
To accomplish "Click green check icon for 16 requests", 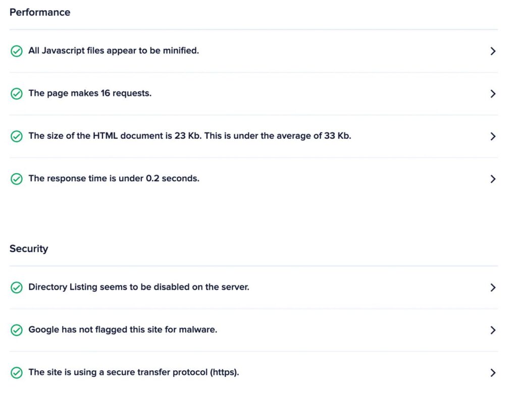I will click(17, 93).
